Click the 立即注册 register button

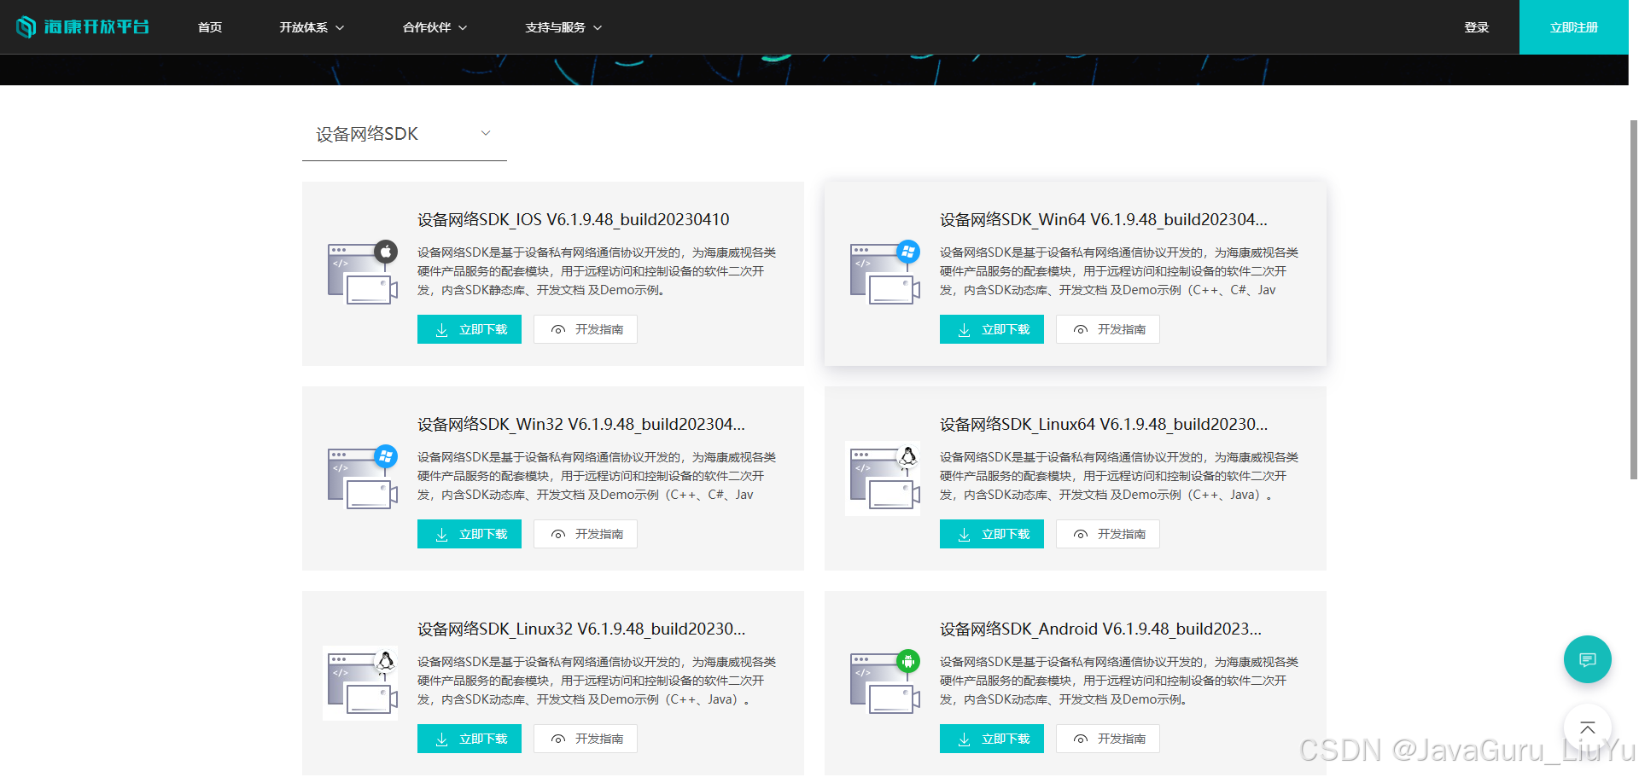click(x=1574, y=27)
